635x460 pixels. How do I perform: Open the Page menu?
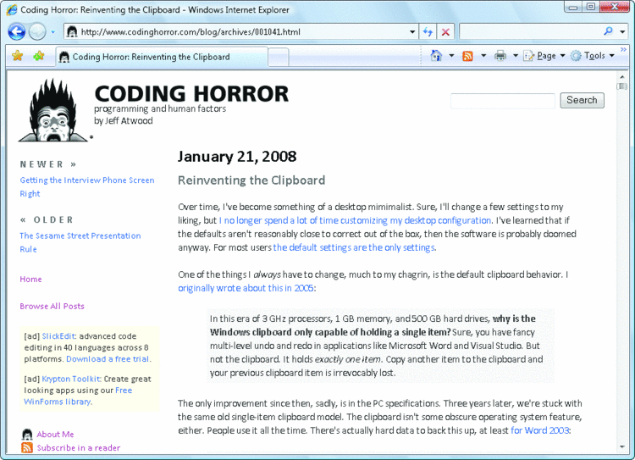tap(544, 56)
